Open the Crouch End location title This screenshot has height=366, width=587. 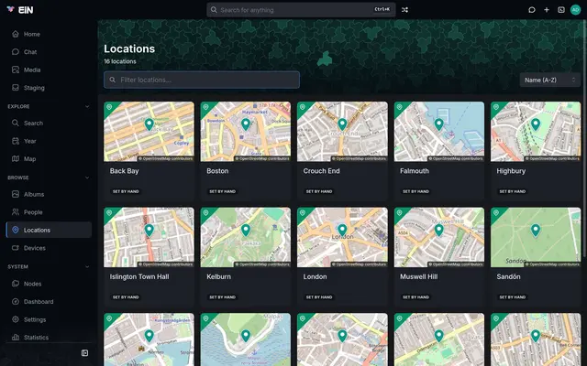(322, 171)
